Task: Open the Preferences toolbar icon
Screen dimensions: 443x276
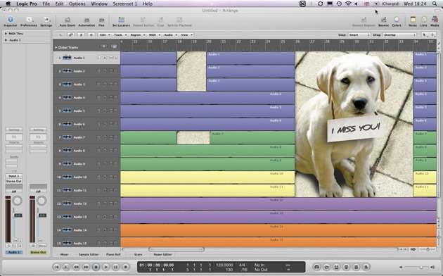Action: (29, 20)
